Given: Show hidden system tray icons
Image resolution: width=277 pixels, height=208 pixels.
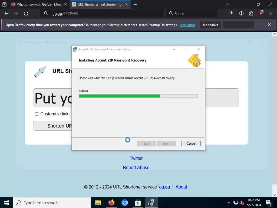Looking at the screenshot, I should coord(229,203).
